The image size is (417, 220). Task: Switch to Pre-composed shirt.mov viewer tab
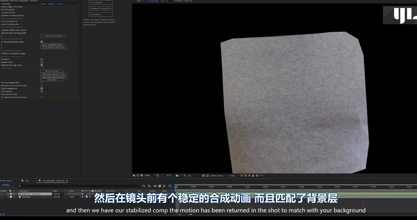point(157,1)
